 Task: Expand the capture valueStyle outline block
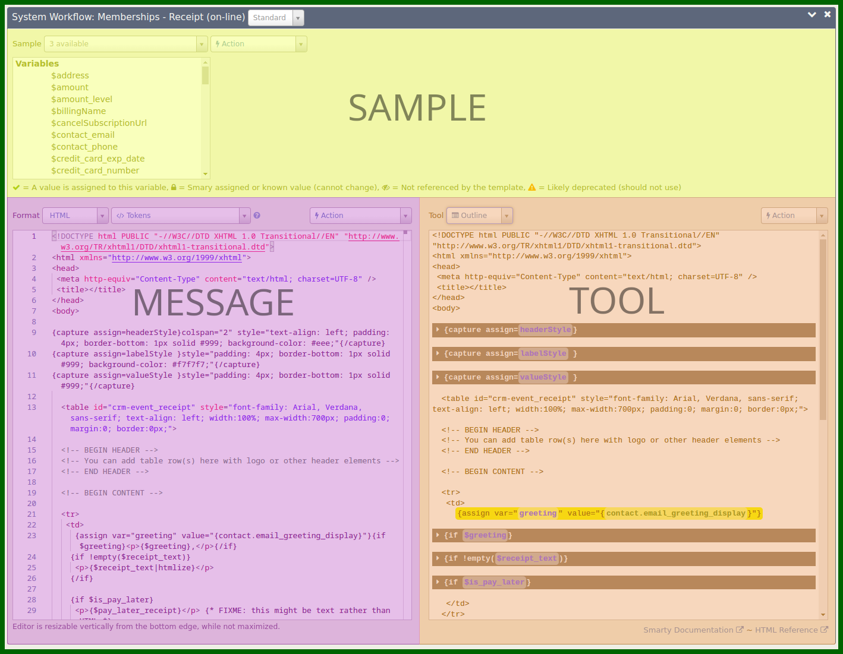point(438,377)
